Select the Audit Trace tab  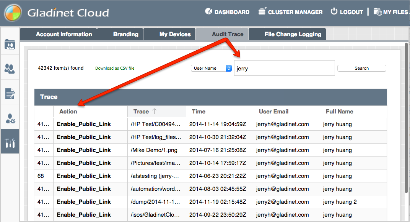tap(222, 34)
